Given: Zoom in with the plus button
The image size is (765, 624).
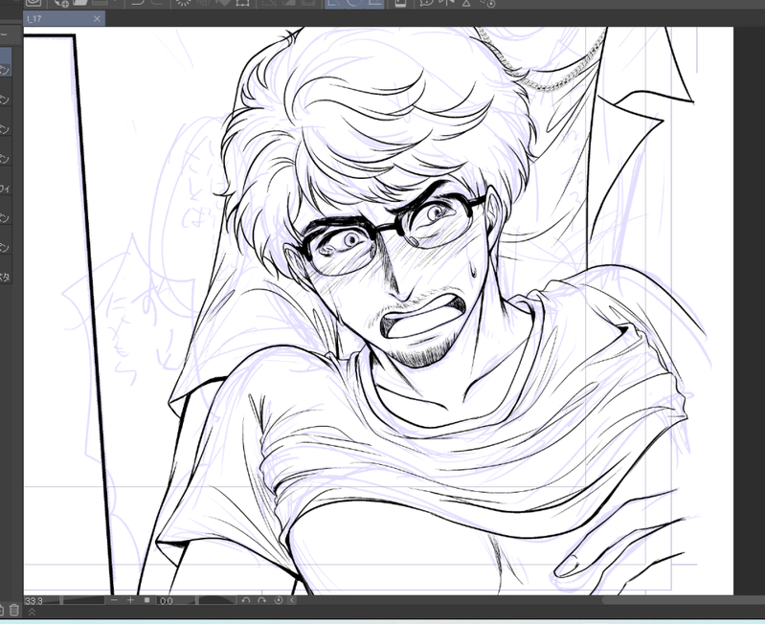Looking at the screenshot, I should [130, 600].
